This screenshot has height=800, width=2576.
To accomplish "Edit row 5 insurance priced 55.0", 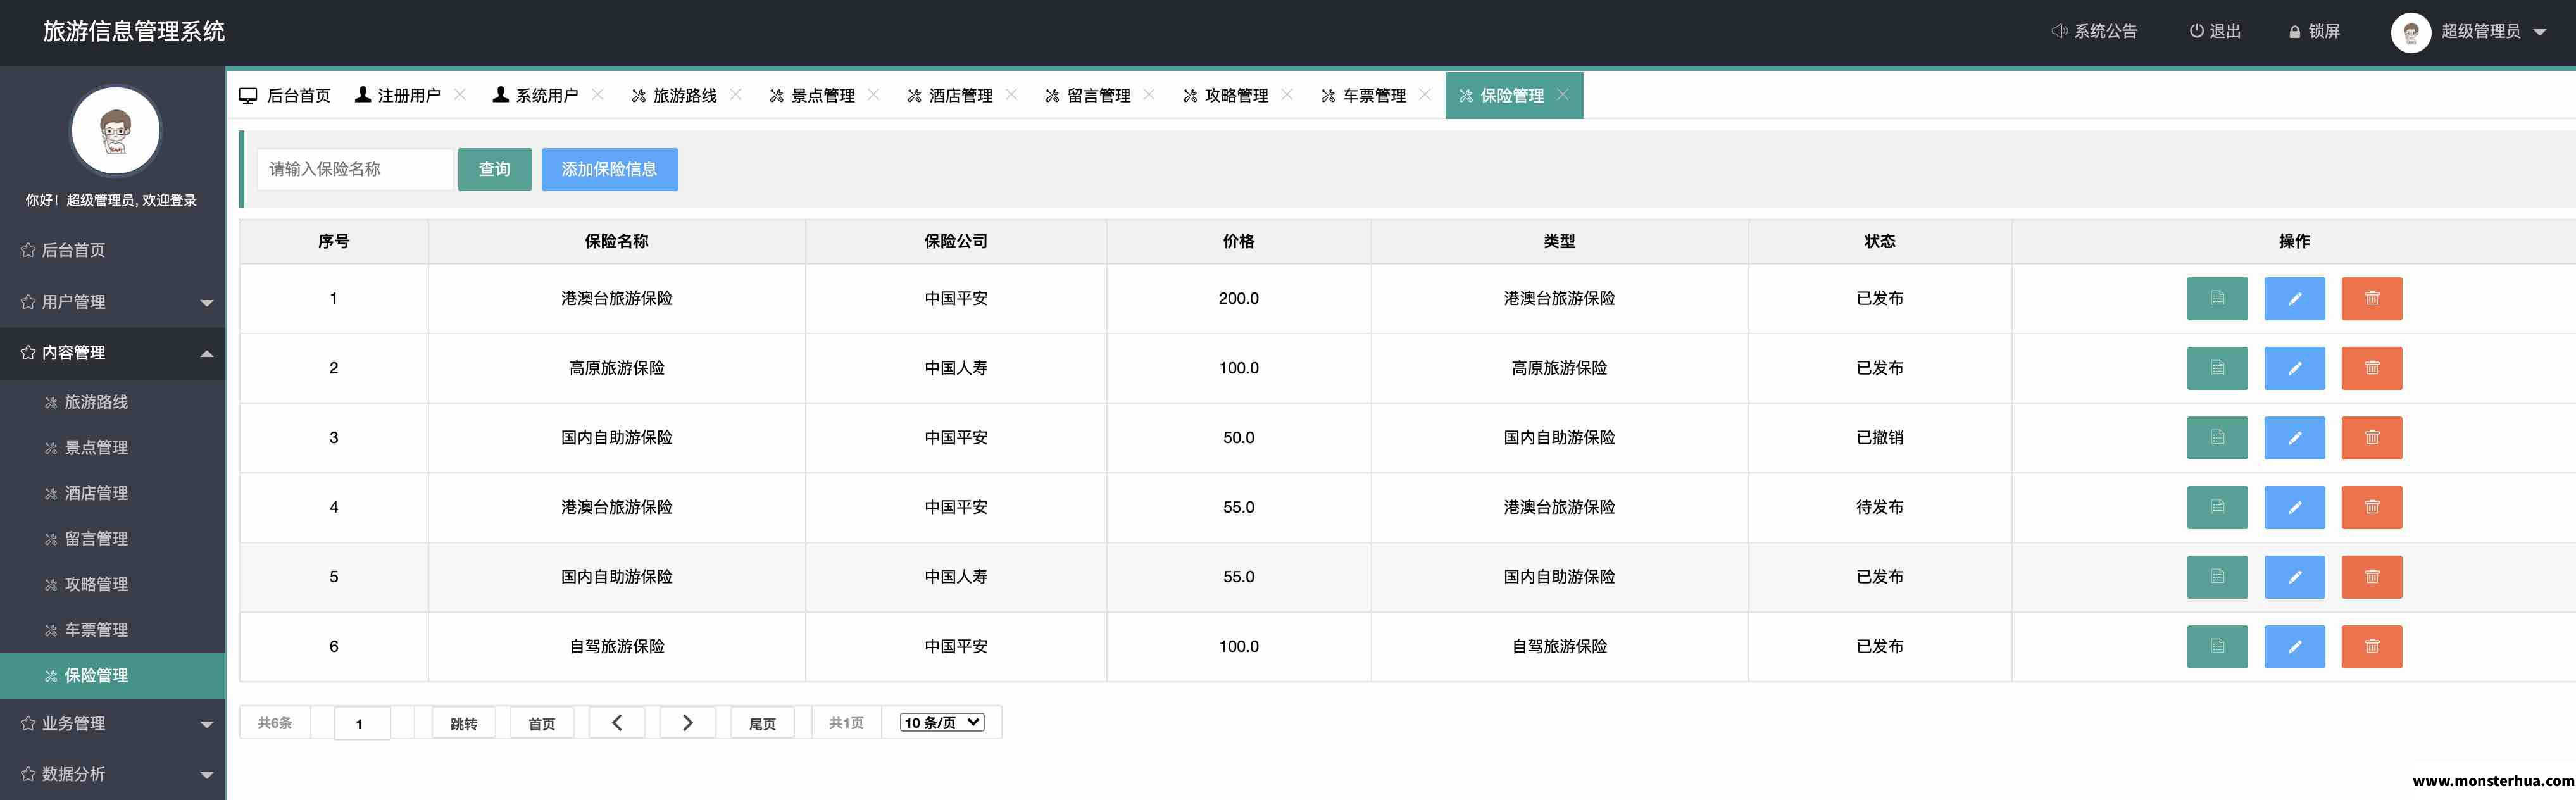I will click(x=2294, y=577).
